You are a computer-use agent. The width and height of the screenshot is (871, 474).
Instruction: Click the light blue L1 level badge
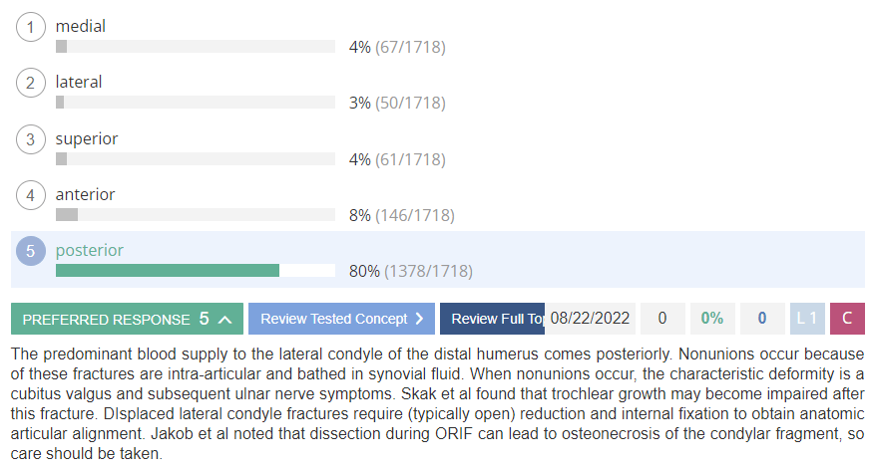point(807,319)
